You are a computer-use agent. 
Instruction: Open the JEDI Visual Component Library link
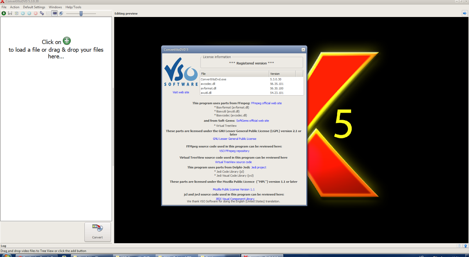[x=235, y=199]
